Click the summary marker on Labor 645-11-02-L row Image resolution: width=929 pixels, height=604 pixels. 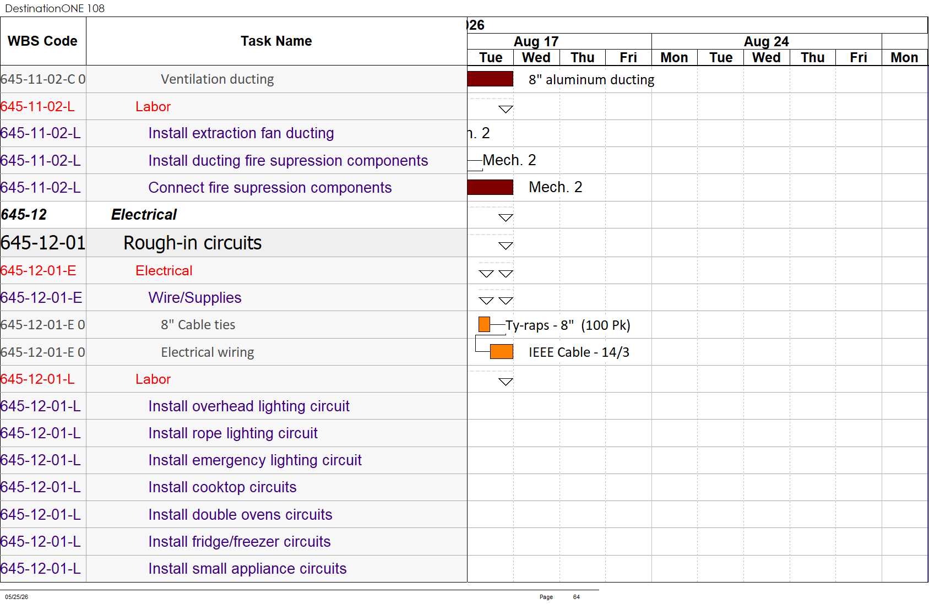click(506, 109)
